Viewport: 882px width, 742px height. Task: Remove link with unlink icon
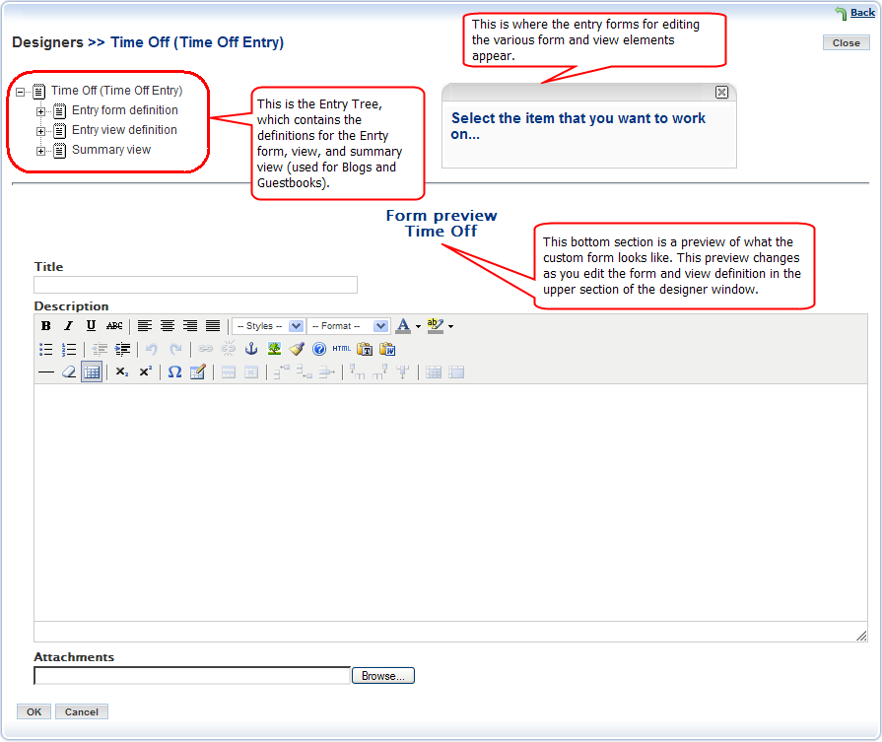pos(228,350)
